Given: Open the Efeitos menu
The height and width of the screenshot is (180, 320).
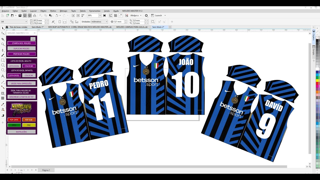Looking at the screenshot, I should click(53, 11).
